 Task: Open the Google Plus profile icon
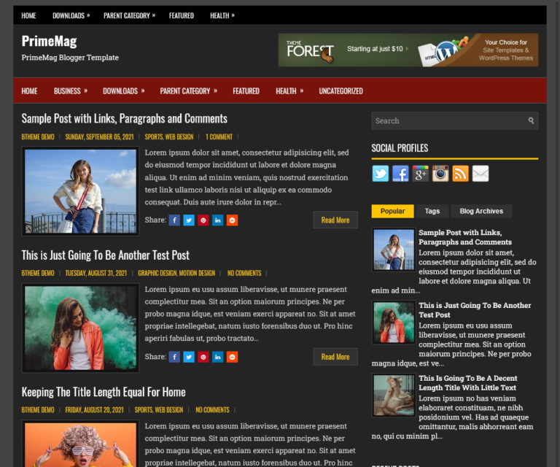click(420, 174)
